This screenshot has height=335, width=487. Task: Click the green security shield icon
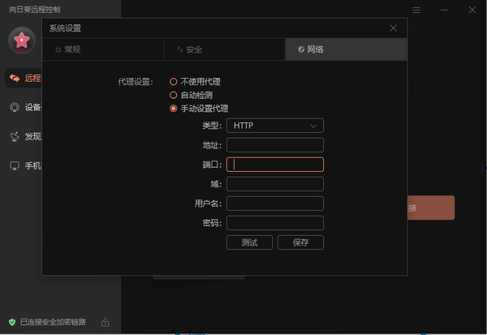tap(12, 322)
